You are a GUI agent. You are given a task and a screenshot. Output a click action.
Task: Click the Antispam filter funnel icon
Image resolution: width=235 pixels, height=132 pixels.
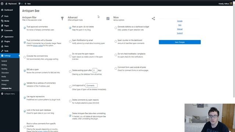[62, 18]
